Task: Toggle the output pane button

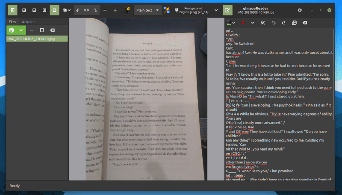Action: coord(228,10)
